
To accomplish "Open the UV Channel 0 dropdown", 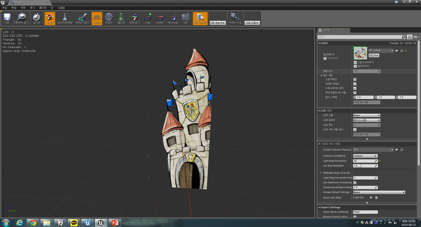I will click(x=218, y=23).
